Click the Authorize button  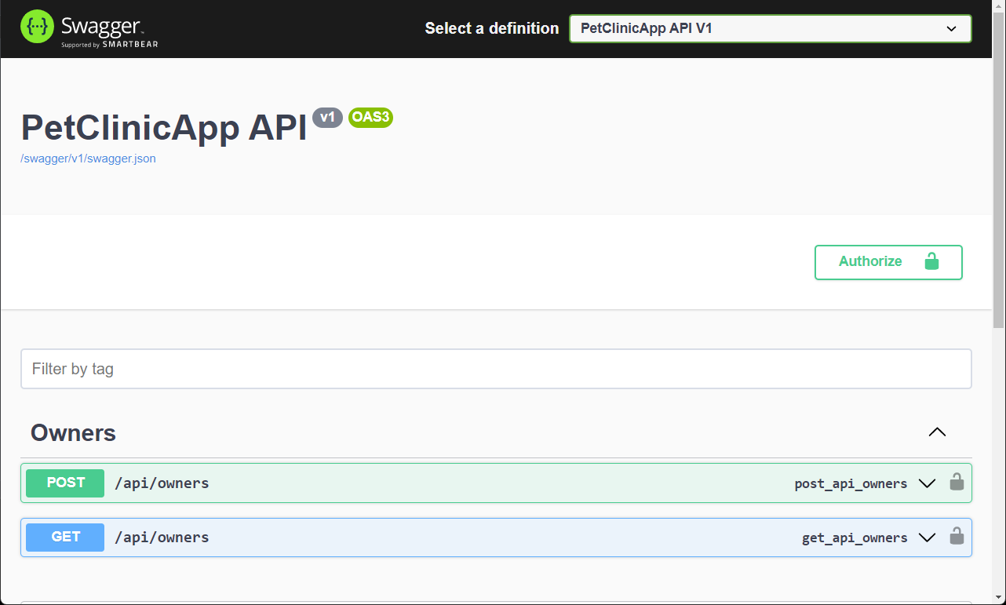(x=888, y=262)
